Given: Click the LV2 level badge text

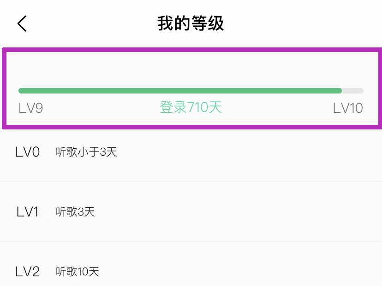Looking at the screenshot, I should (x=28, y=272).
